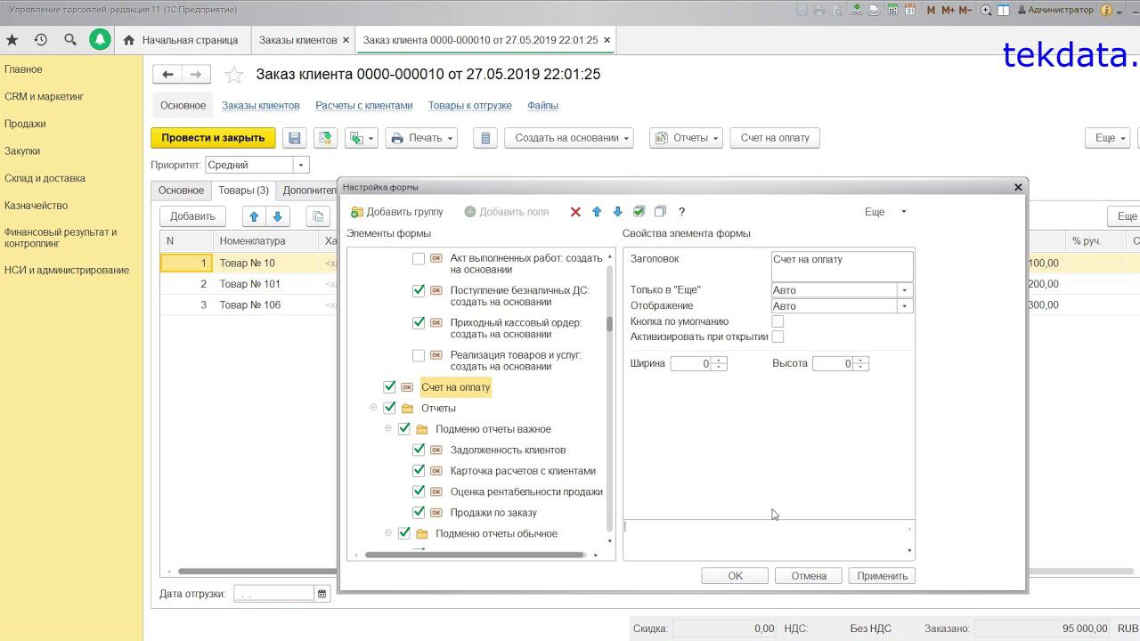Screen dimensions: 1140x641
Task: Click the M+ memory button
Action: (x=948, y=10)
